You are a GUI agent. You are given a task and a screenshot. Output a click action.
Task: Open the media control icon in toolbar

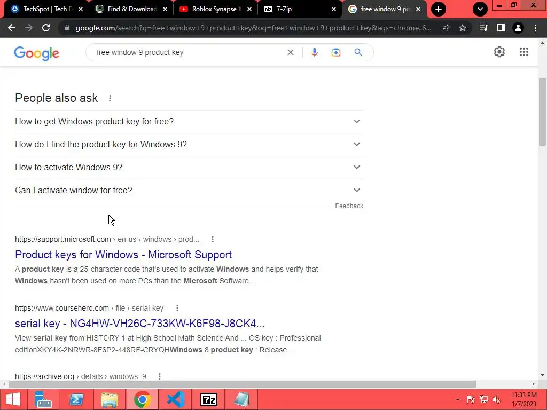[x=483, y=28]
